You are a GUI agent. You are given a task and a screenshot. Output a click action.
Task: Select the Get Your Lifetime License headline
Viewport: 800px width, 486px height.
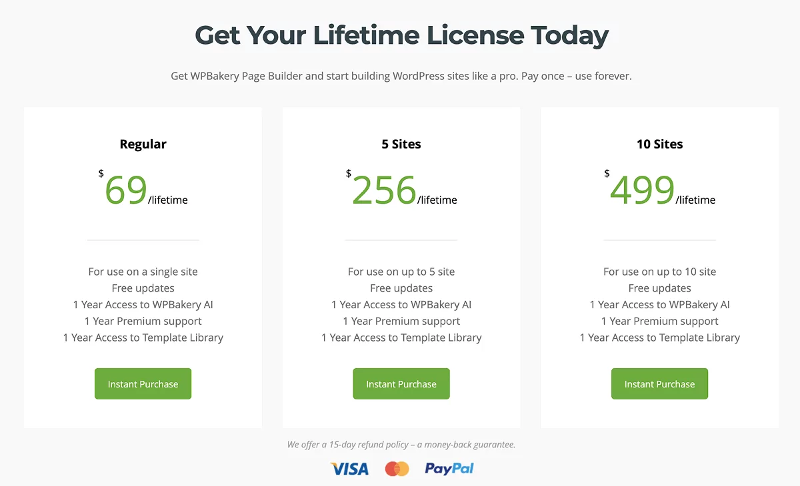[x=401, y=35]
